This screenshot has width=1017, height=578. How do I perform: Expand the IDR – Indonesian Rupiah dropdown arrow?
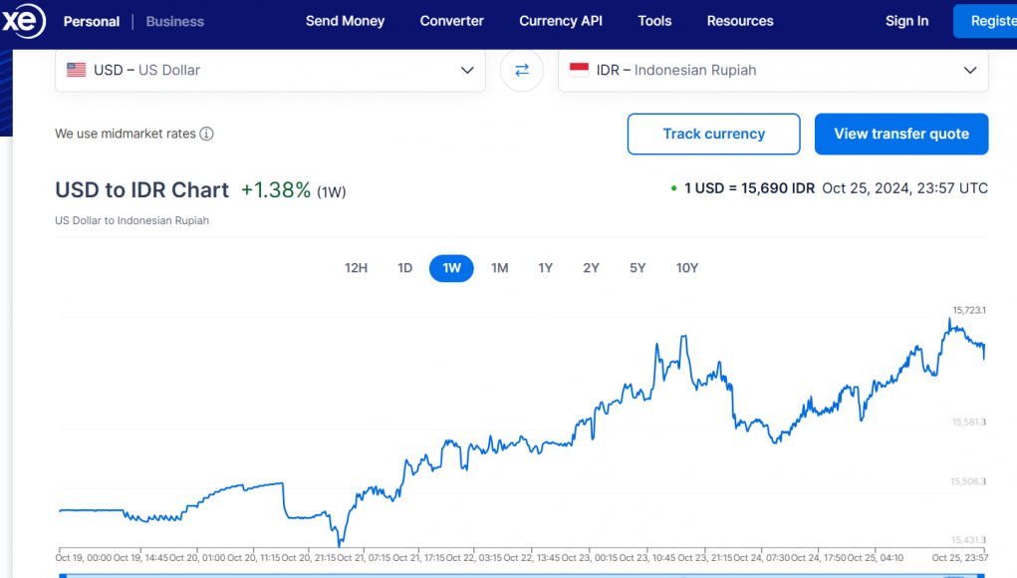coord(970,70)
